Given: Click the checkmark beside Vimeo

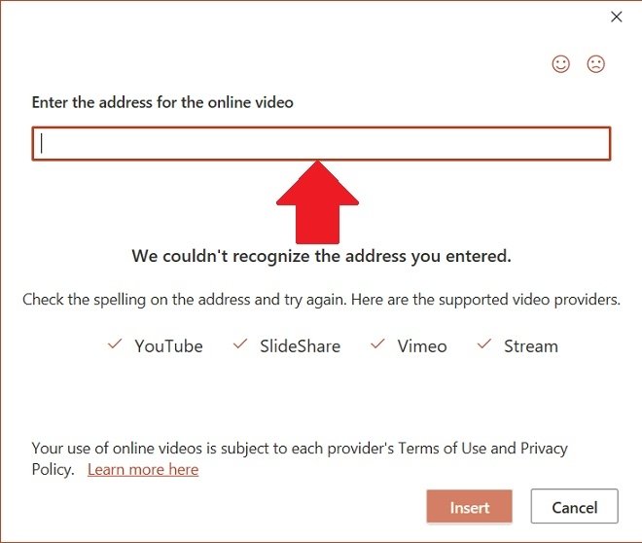Looking at the screenshot, I should pyautogui.click(x=377, y=344).
